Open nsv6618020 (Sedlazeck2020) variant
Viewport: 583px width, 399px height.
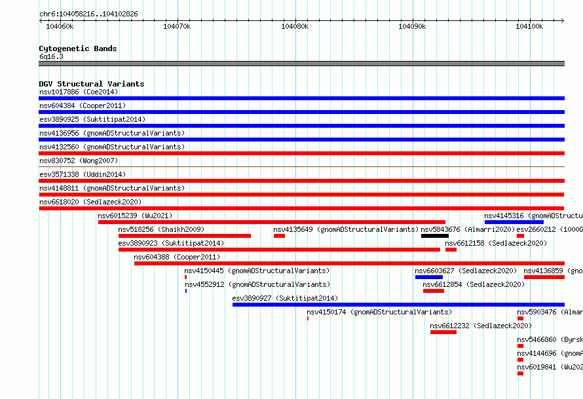click(90, 202)
